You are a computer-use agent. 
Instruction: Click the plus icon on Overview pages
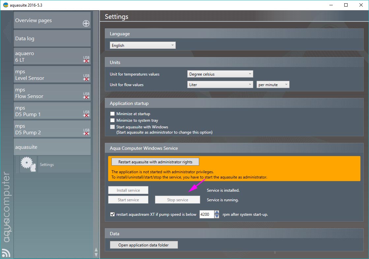86,23
